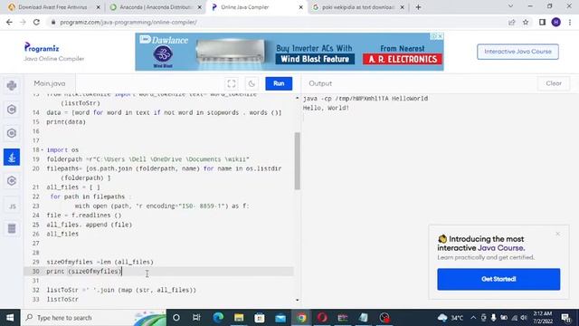Share this page icon in address bar

coord(512,22)
